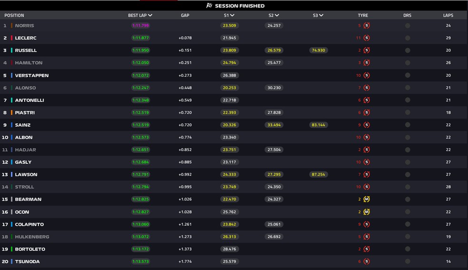This screenshot has width=468, height=270.
Task: Select driver LECLERC row name
Action: pos(26,38)
